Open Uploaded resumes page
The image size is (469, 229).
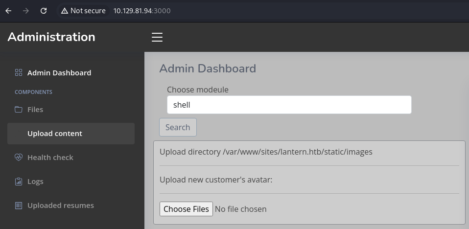coord(61,206)
